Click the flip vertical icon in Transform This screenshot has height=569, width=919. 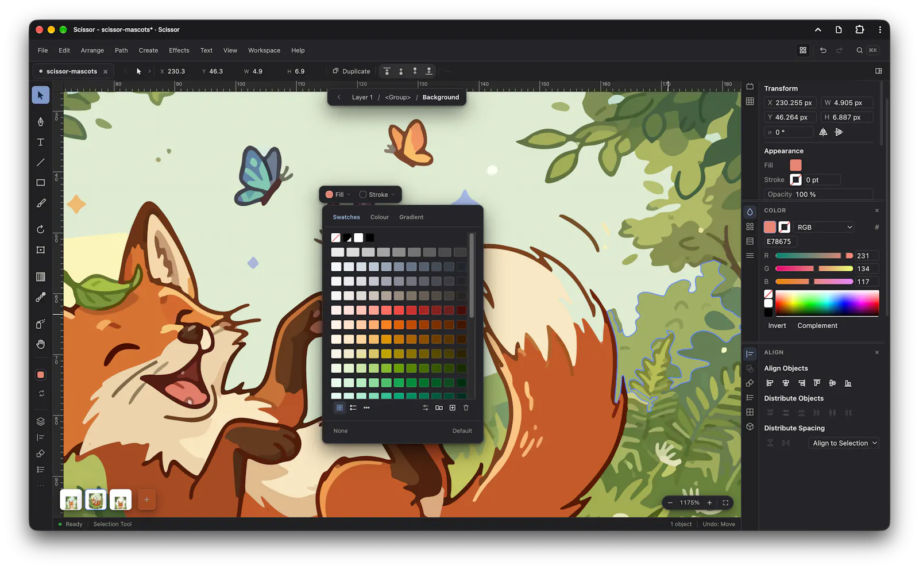[x=839, y=132]
